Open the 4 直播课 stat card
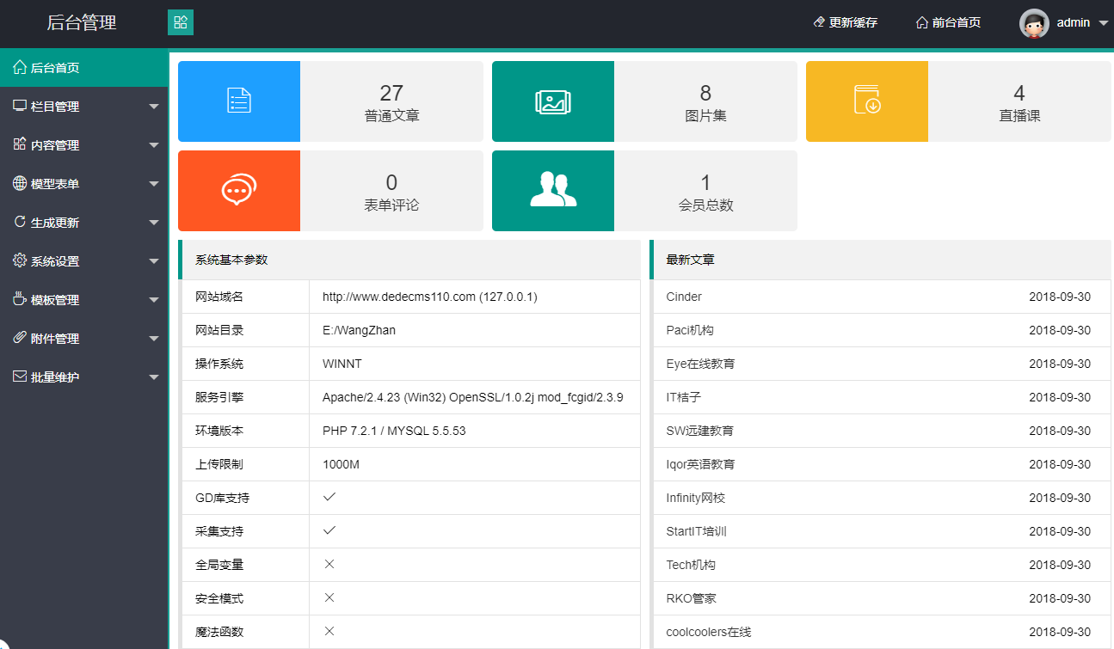 point(958,101)
